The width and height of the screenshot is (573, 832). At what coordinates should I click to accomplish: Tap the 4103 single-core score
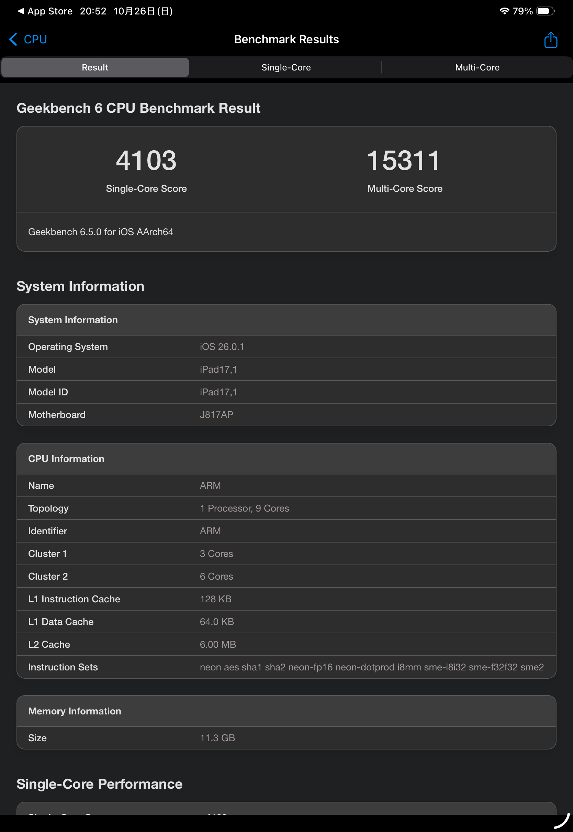(146, 160)
